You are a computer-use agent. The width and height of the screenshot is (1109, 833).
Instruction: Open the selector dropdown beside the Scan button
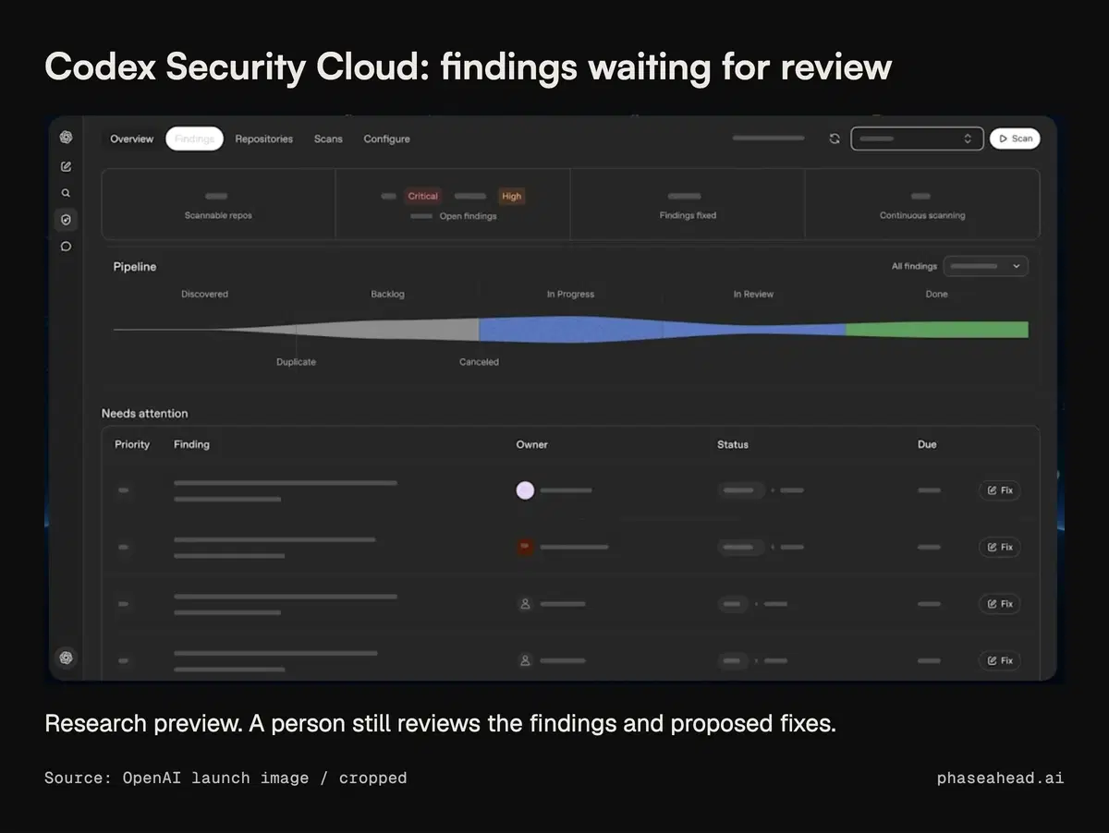click(x=917, y=139)
